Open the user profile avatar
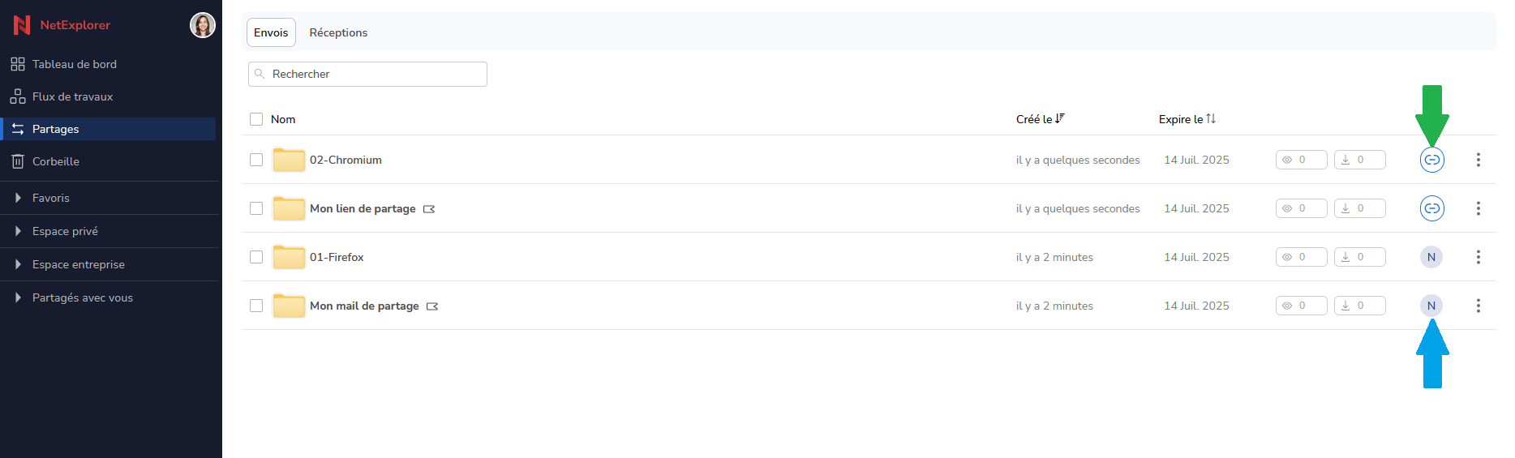Image resolution: width=1515 pixels, height=458 pixels. 203,25
